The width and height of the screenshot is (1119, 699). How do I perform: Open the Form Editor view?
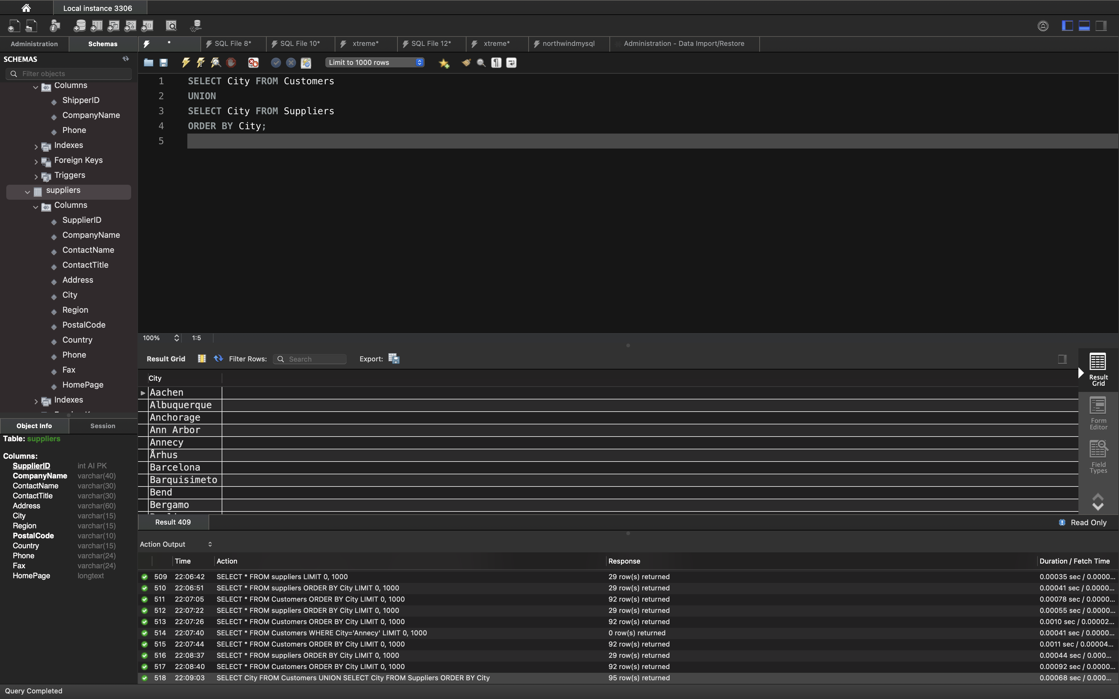point(1098,413)
